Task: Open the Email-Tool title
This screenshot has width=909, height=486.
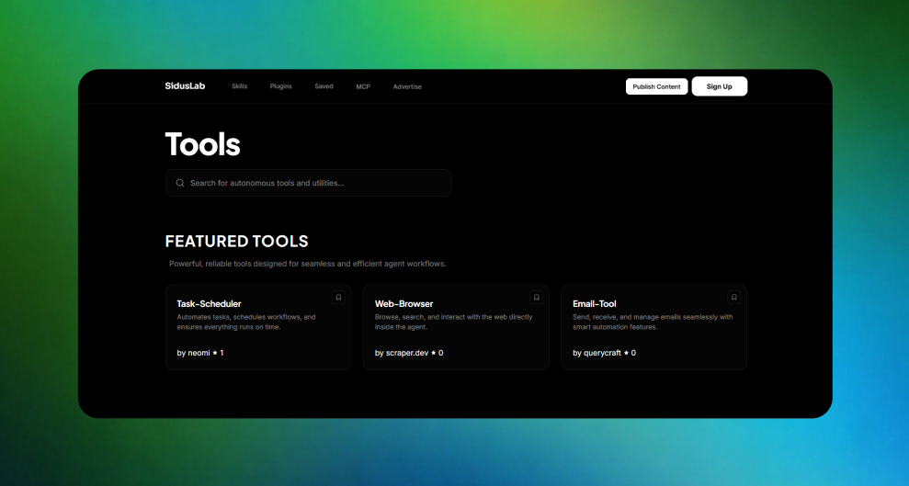Action: pyautogui.click(x=595, y=303)
